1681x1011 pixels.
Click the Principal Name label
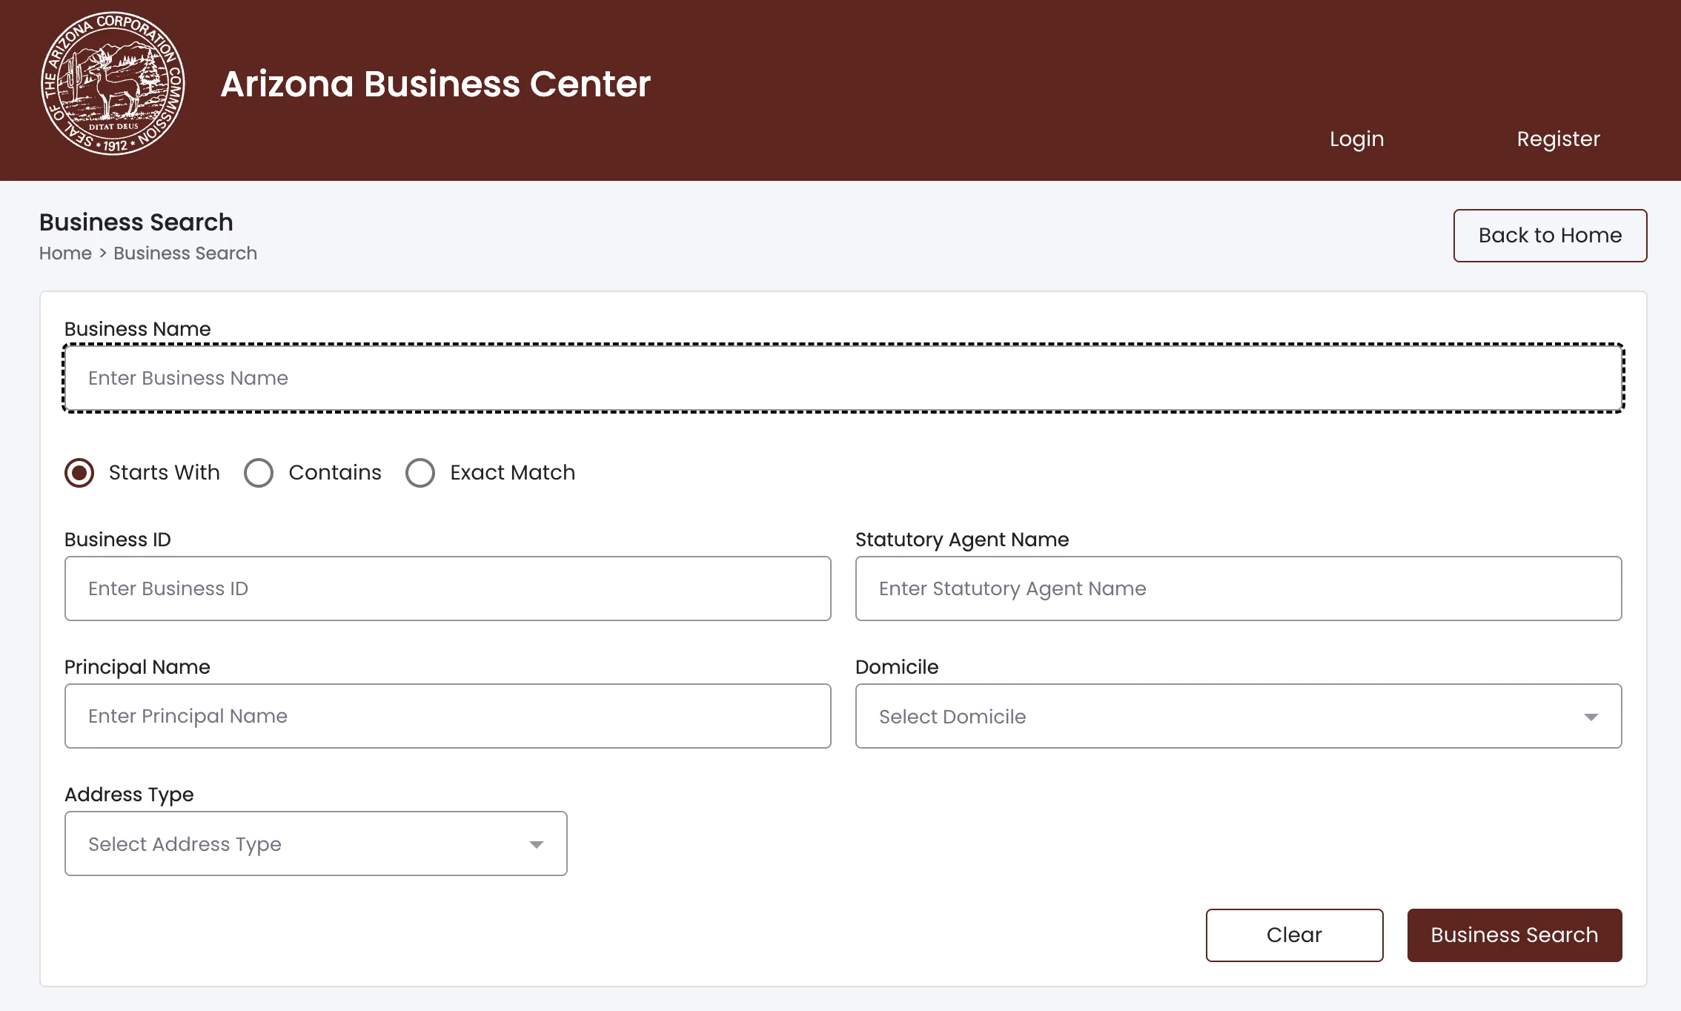point(137,667)
